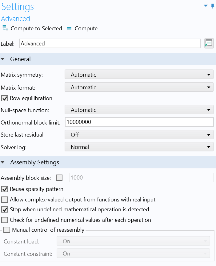Enable Manual control of reassembly
The image size is (216, 266).
[x=7, y=230]
